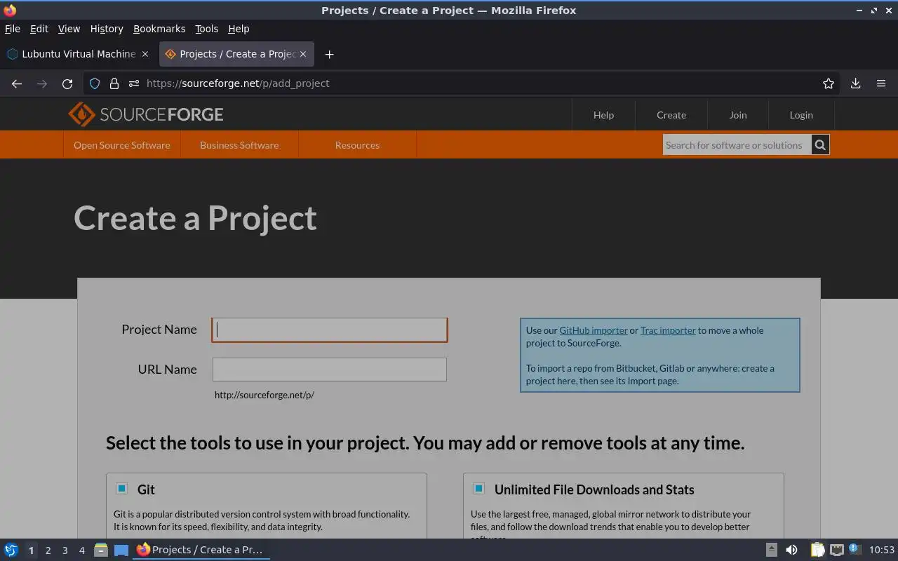The width and height of the screenshot is (898, 561).
Task: Open the Firefox Help menu
Action: pyautogui.click(x=239, y=29)
